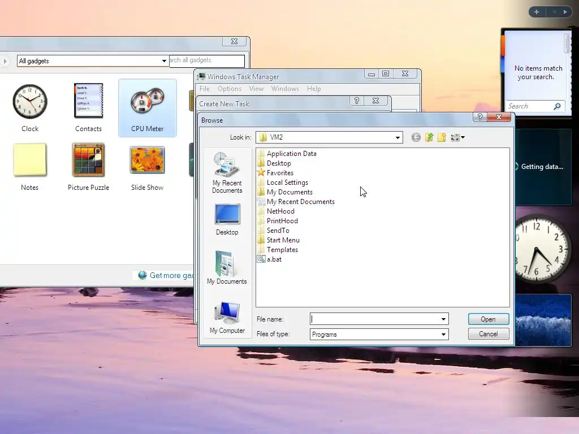Click the sidebar blue picture gadget

(x=543, y=320)
